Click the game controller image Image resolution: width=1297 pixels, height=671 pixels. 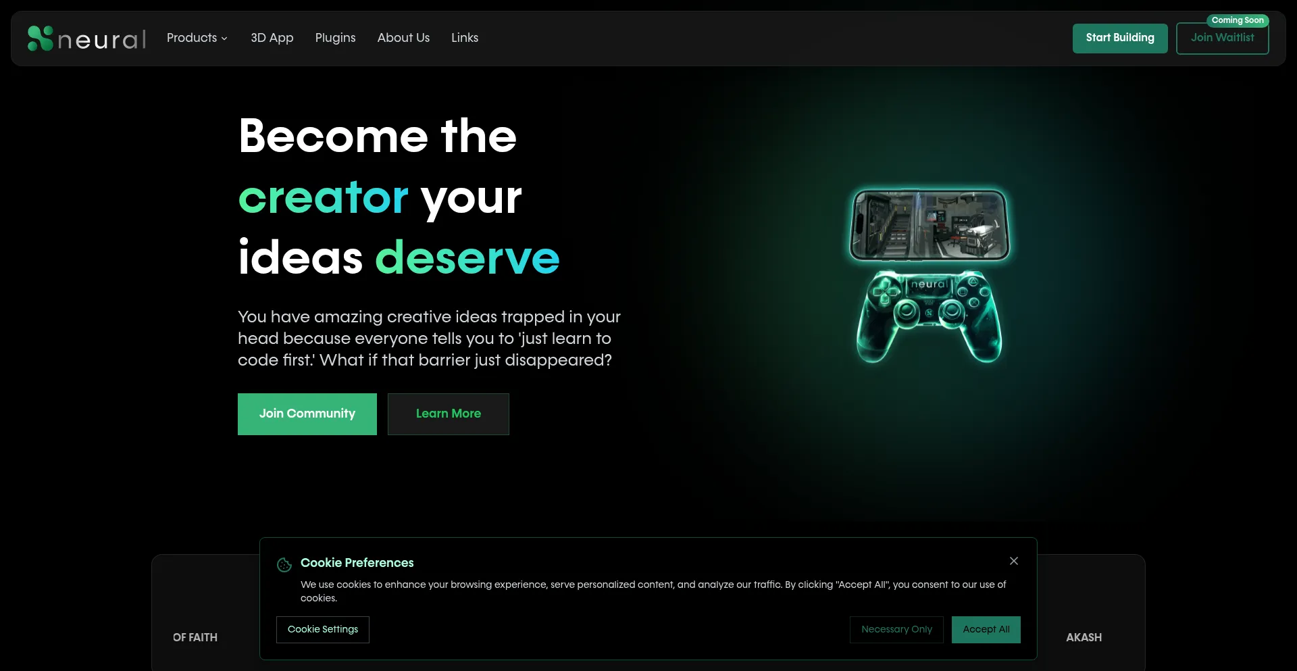click(x=930, y=316)
